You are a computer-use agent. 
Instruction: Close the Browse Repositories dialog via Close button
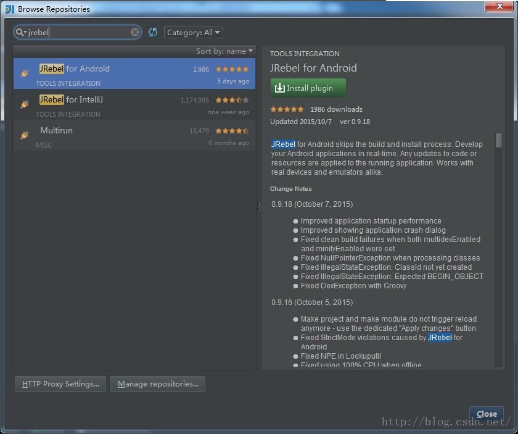487,414
